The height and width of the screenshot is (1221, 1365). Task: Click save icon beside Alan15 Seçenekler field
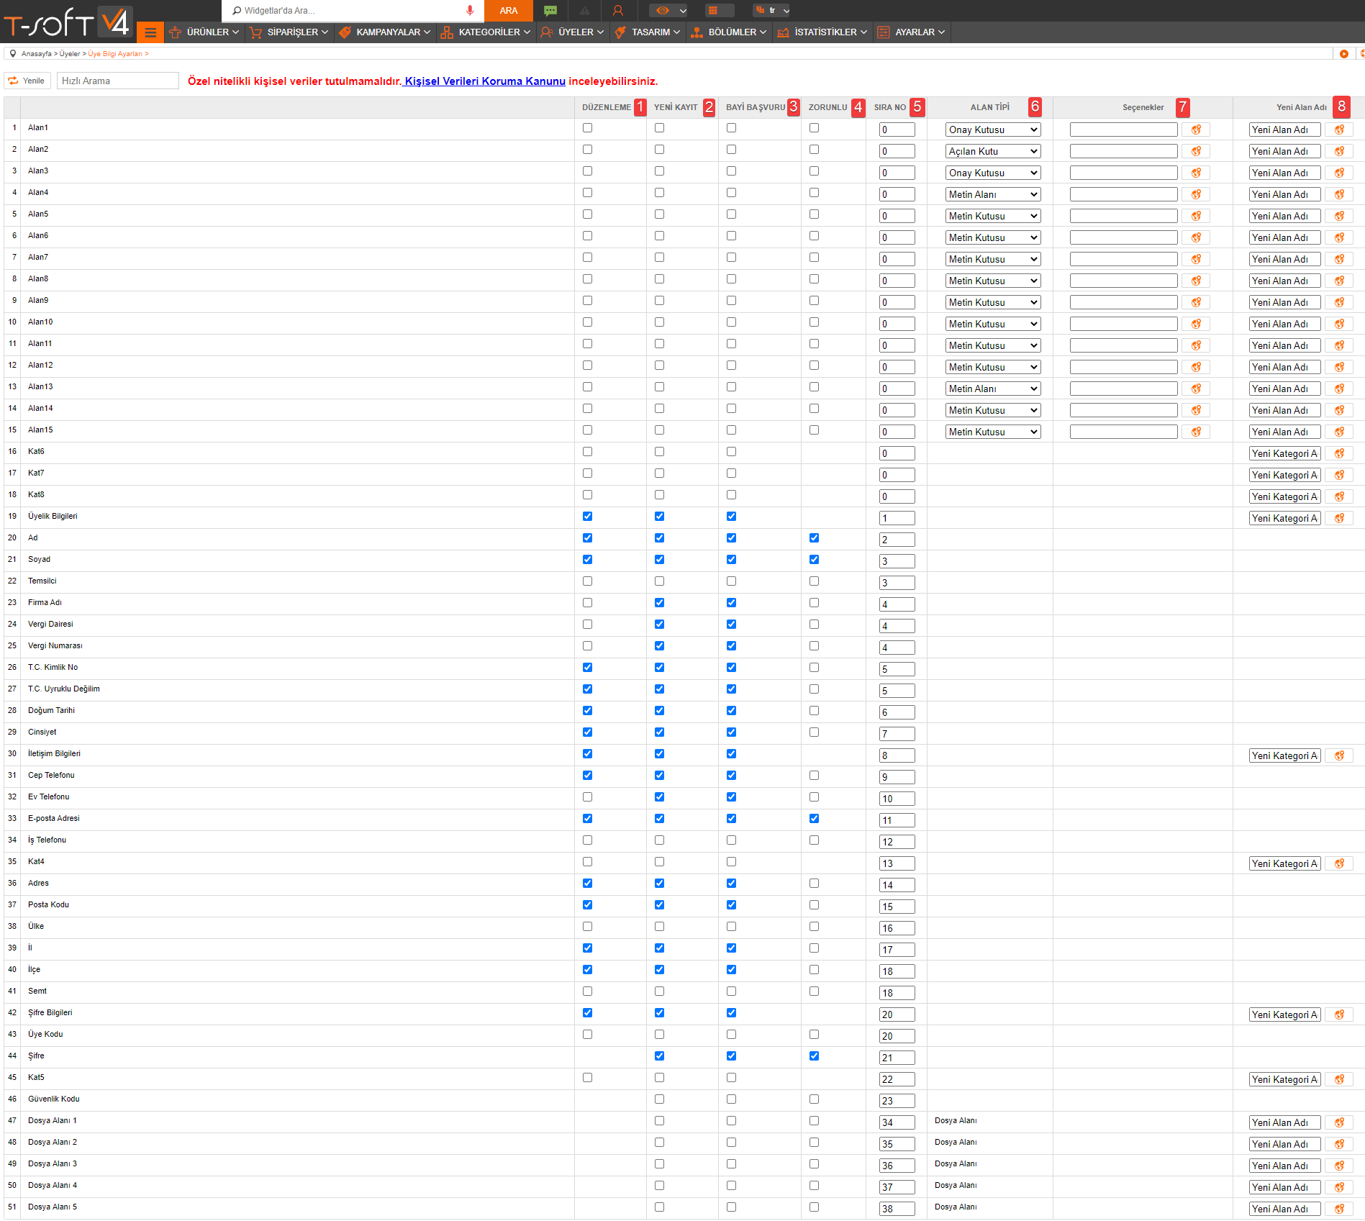coord(1196,432)
